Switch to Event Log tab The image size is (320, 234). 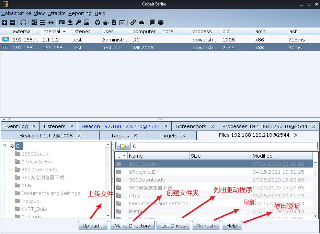point(16,126)
